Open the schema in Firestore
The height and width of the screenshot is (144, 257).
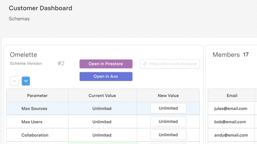(106, 64)
